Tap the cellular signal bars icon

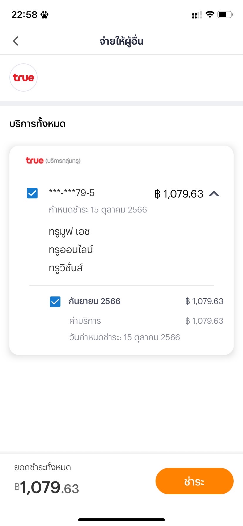[197, 15]
